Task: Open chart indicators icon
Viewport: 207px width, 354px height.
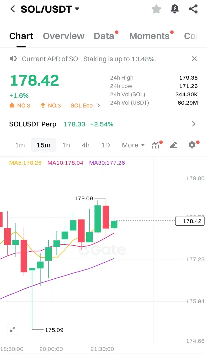Action: [x=156, y=145]
